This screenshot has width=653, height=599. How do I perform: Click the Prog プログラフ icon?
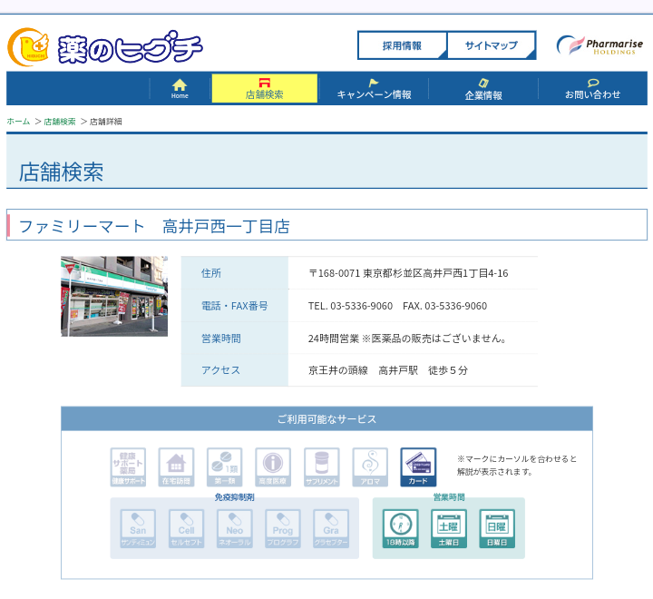283,528
